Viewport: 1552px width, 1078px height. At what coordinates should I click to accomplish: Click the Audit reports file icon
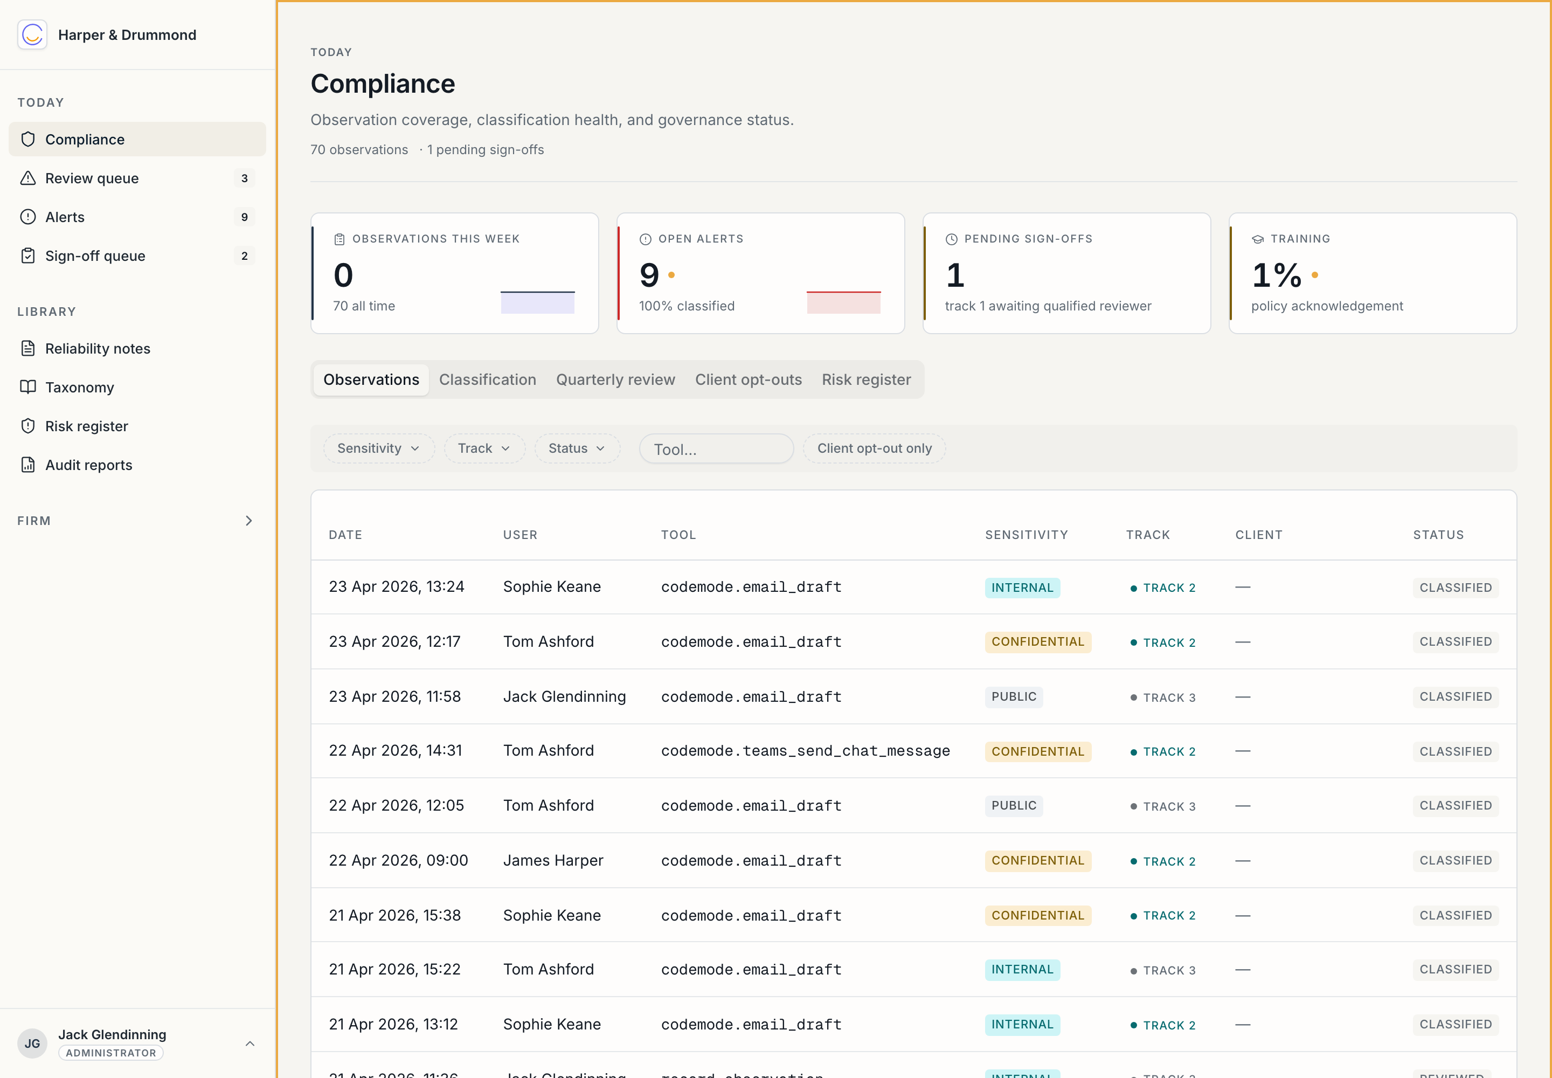click(x=27, y=465)
